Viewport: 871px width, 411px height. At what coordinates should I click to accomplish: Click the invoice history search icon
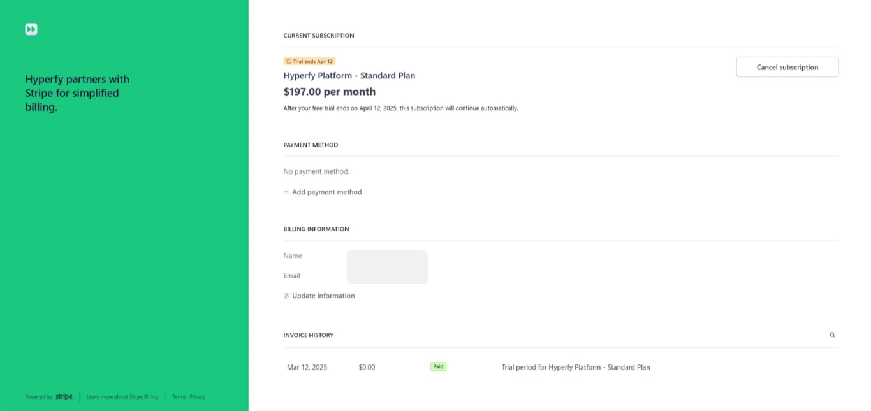(832, 335)
